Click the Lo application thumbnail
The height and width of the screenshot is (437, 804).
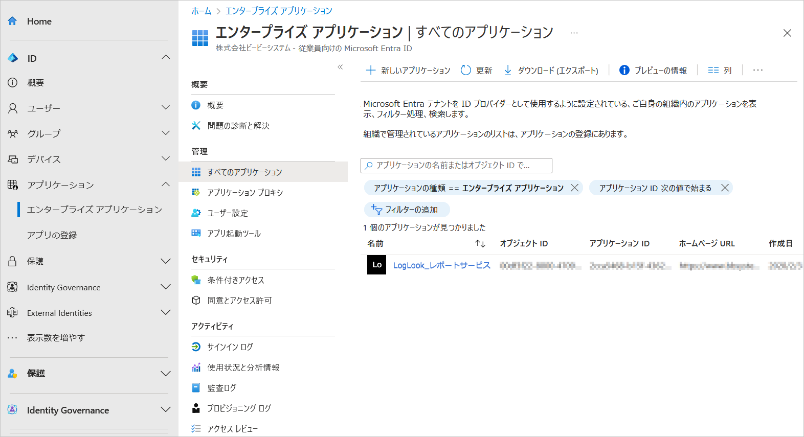click(377, 265)
